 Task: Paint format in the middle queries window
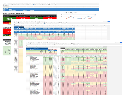coord(19,23)
